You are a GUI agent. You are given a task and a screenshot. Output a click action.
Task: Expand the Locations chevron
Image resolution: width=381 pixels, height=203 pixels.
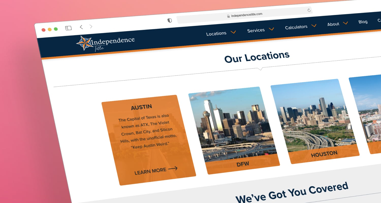pos(233,32)
